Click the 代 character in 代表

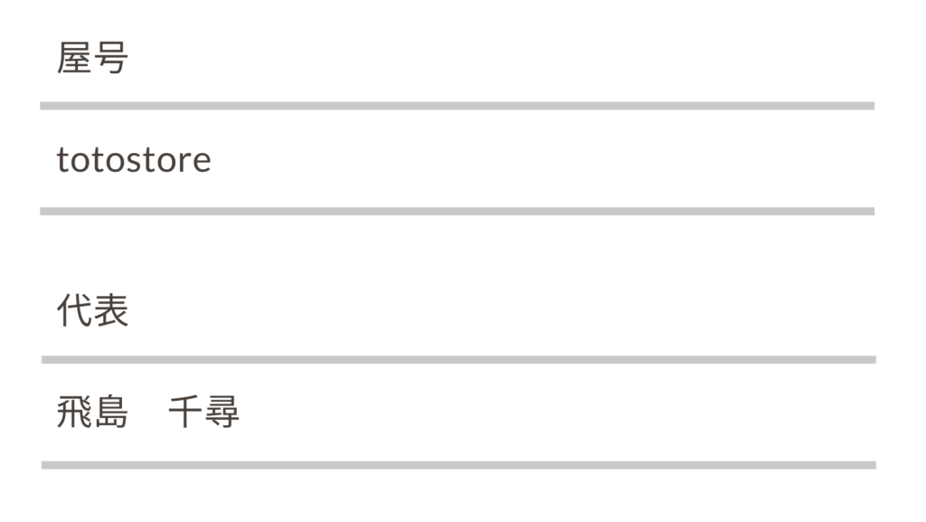(x=74, y=311)
